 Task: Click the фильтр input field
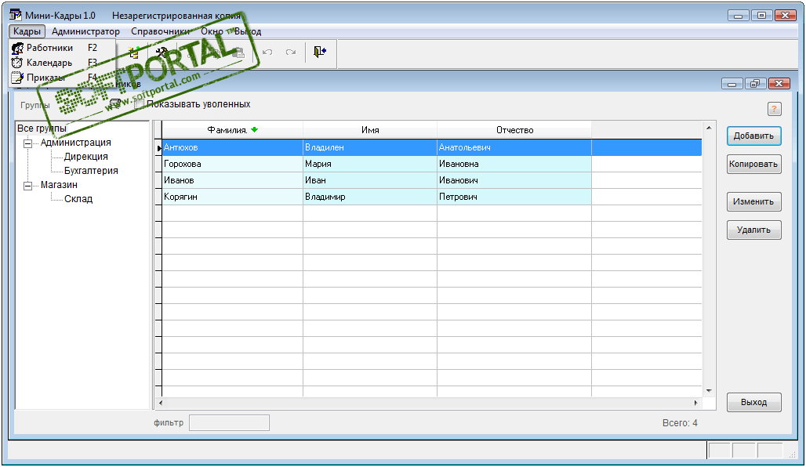[x=229, y=423]
